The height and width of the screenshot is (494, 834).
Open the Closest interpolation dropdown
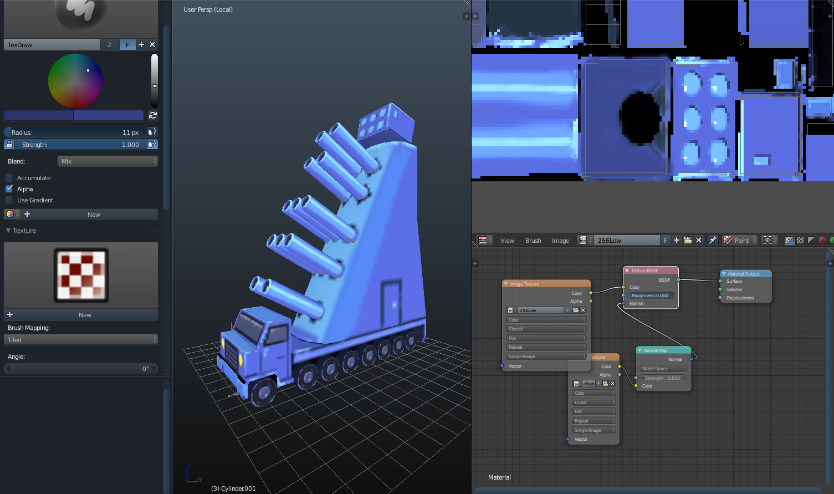546,329
